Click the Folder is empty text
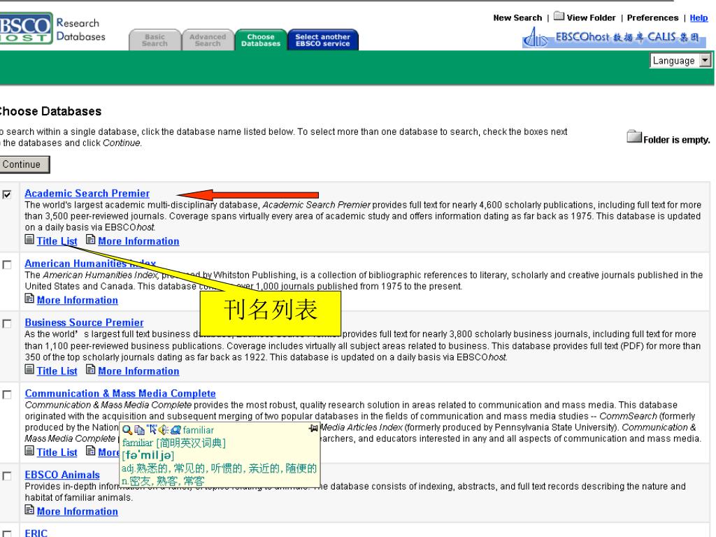 (677, 140)
